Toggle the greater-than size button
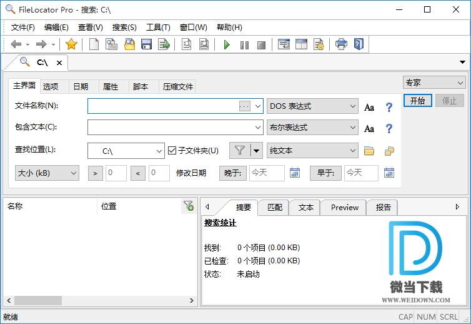Image resolution: width=471 pixels, height=324 pixels. (x=95, y=173)
